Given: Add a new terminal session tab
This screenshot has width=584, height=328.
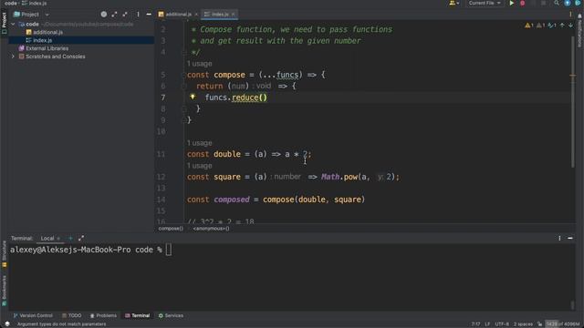Looking at the screenshot, I should click(x=70, y=238).
